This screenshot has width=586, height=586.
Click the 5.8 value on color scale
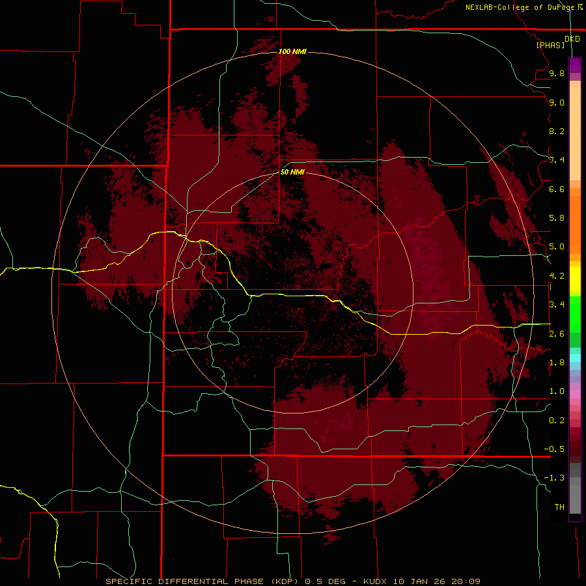point(557,218)
